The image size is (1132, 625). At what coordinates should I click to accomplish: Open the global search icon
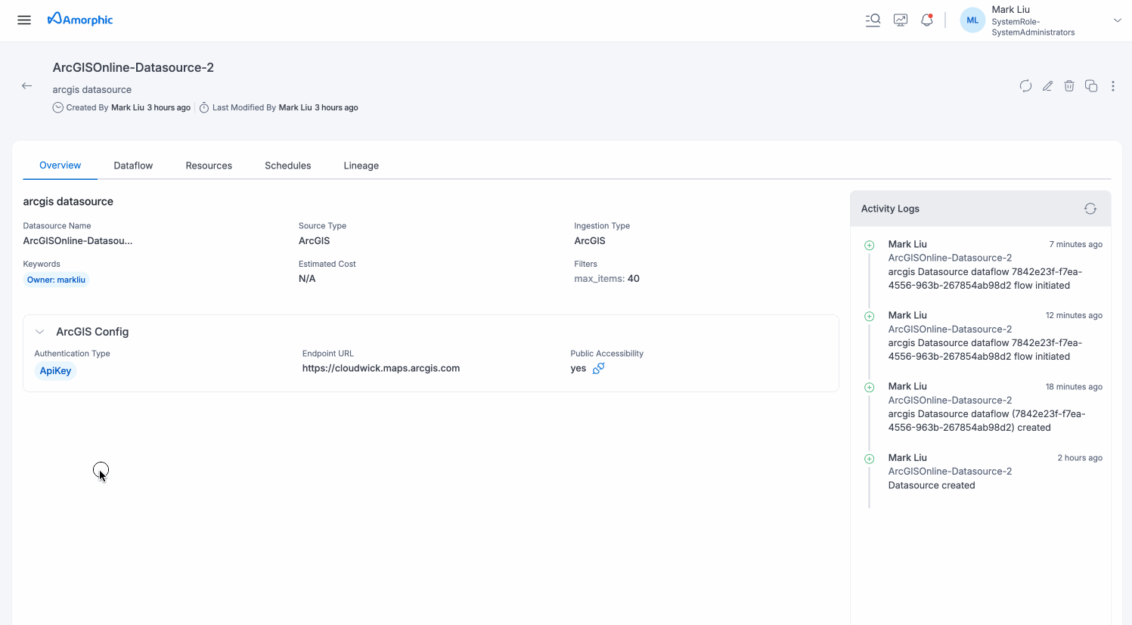873,20
